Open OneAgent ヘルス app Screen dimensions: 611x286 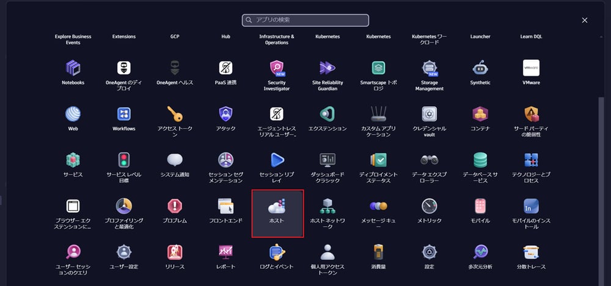(x=175, y=74)
